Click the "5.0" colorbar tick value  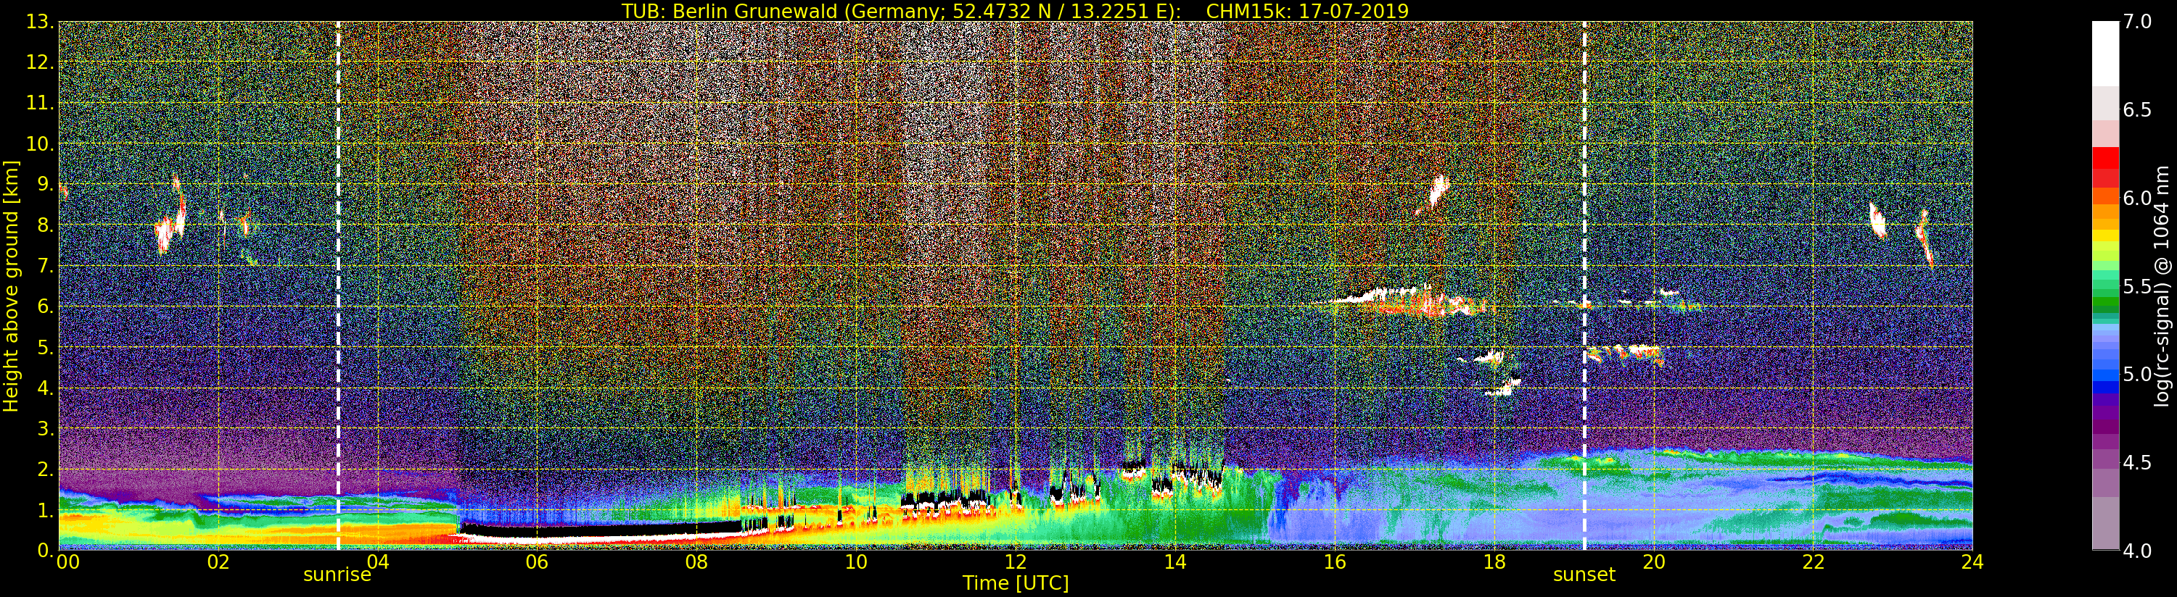click(2137, 374)
